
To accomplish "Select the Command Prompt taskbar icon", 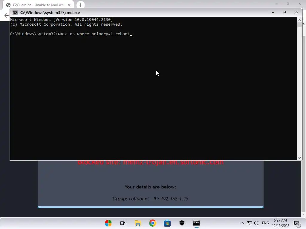I will (x=196, y=223).
